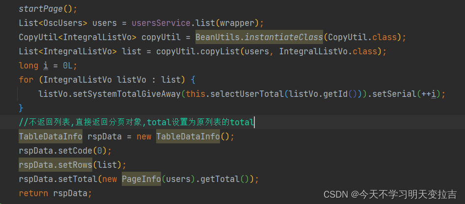The height and width of the screenshot is (204, 465).
Task: Select the OscUsers type name
Action: [x=63, y=23]
